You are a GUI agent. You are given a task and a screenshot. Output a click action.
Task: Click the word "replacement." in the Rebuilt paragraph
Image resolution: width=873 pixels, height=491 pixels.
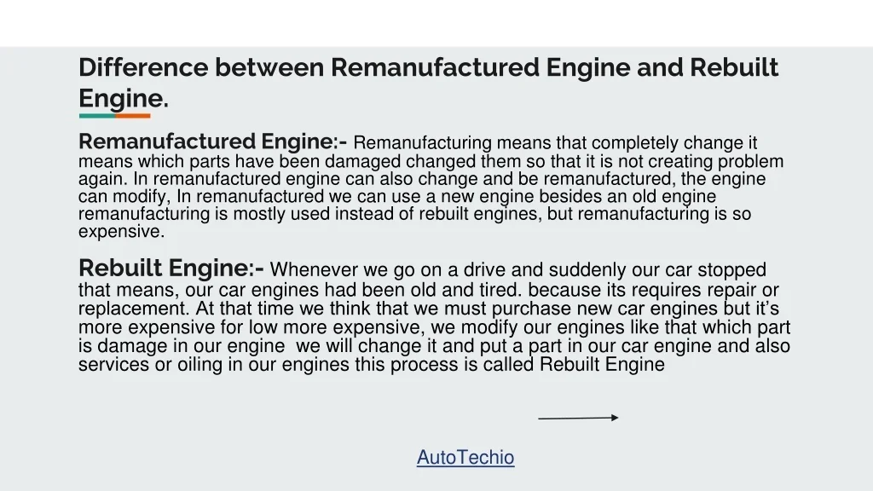[134, 309]
